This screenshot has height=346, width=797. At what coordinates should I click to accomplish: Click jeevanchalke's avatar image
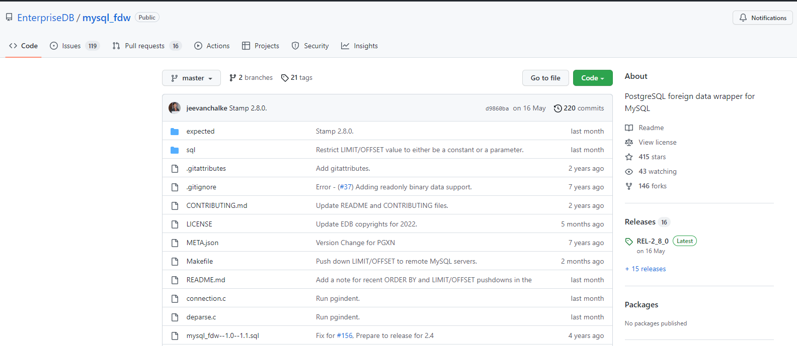click(x=175, y=108)
